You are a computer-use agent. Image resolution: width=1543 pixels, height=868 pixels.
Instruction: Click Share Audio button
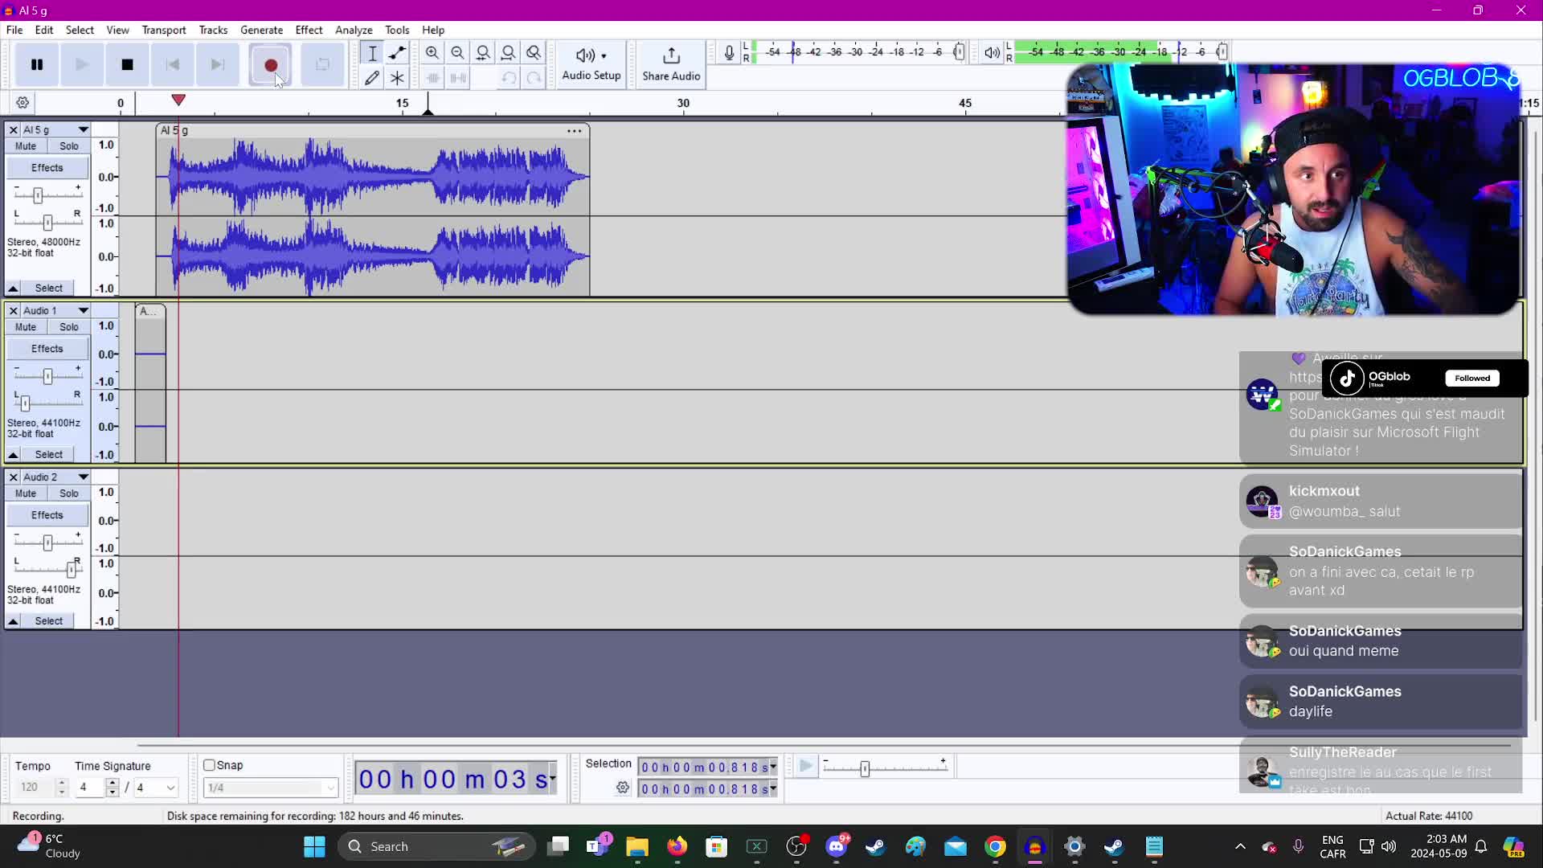coord(671,64)
